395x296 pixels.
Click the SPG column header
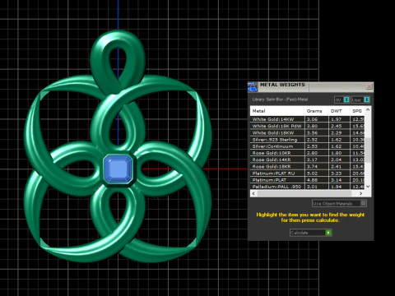(357, 111)
